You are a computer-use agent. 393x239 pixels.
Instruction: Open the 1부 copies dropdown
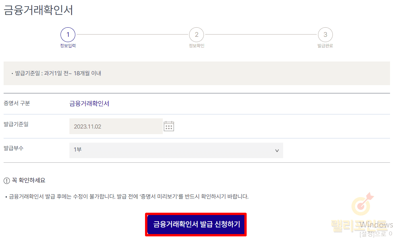click(x=176, y=150)
